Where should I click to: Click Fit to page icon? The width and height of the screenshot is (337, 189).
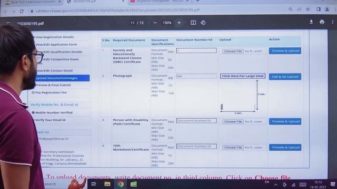193,23
